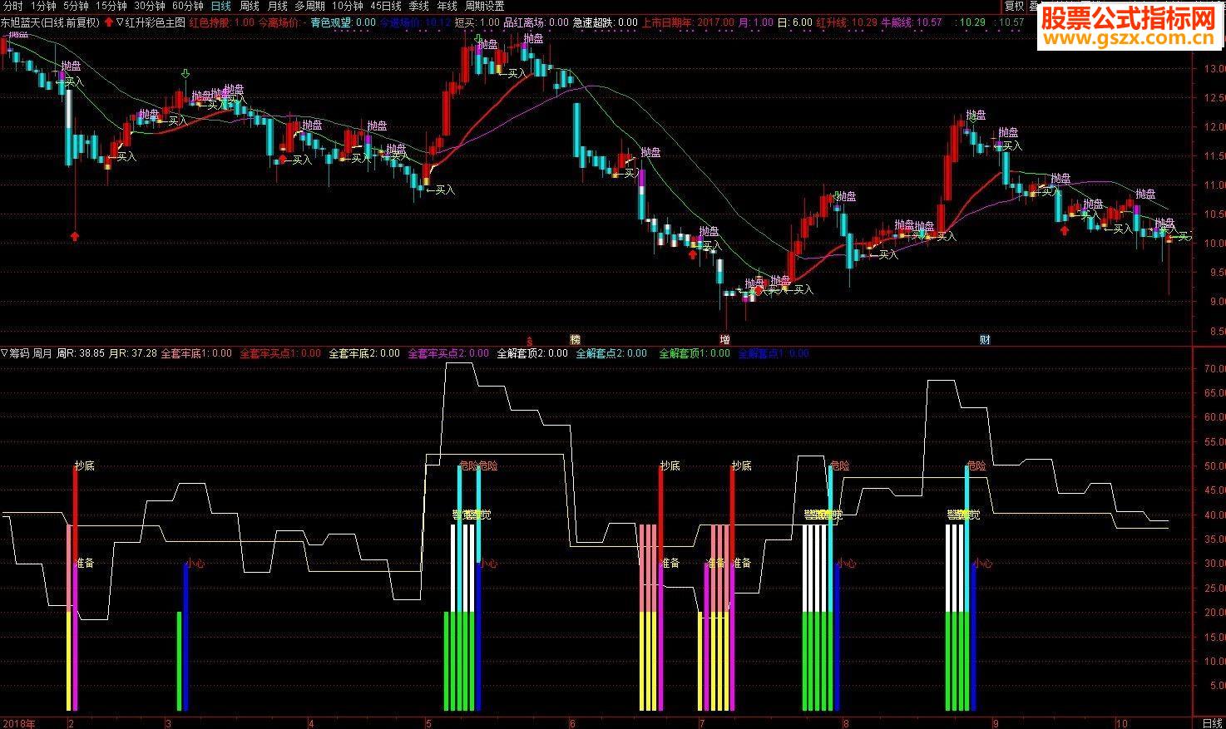This screenshot has width=1226, height=729.
Task: Select the 45日线 period tab
Action: (x=386, y=6)
